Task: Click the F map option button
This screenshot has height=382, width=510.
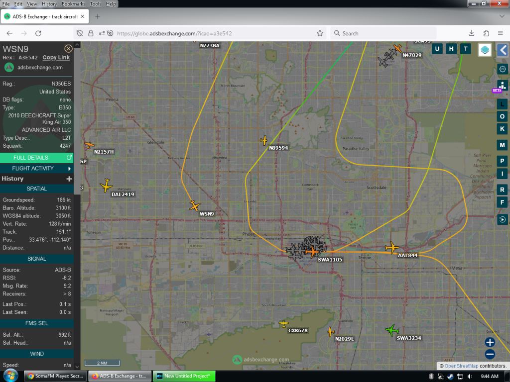Action: 502,202
